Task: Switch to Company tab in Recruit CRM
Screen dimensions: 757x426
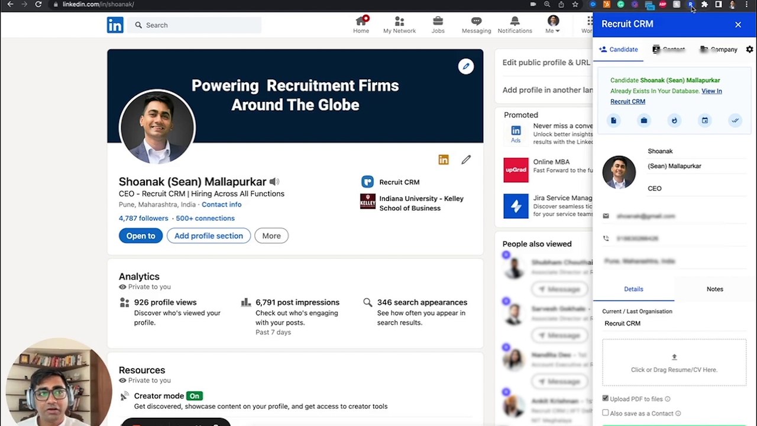Action: click(718, 50)
